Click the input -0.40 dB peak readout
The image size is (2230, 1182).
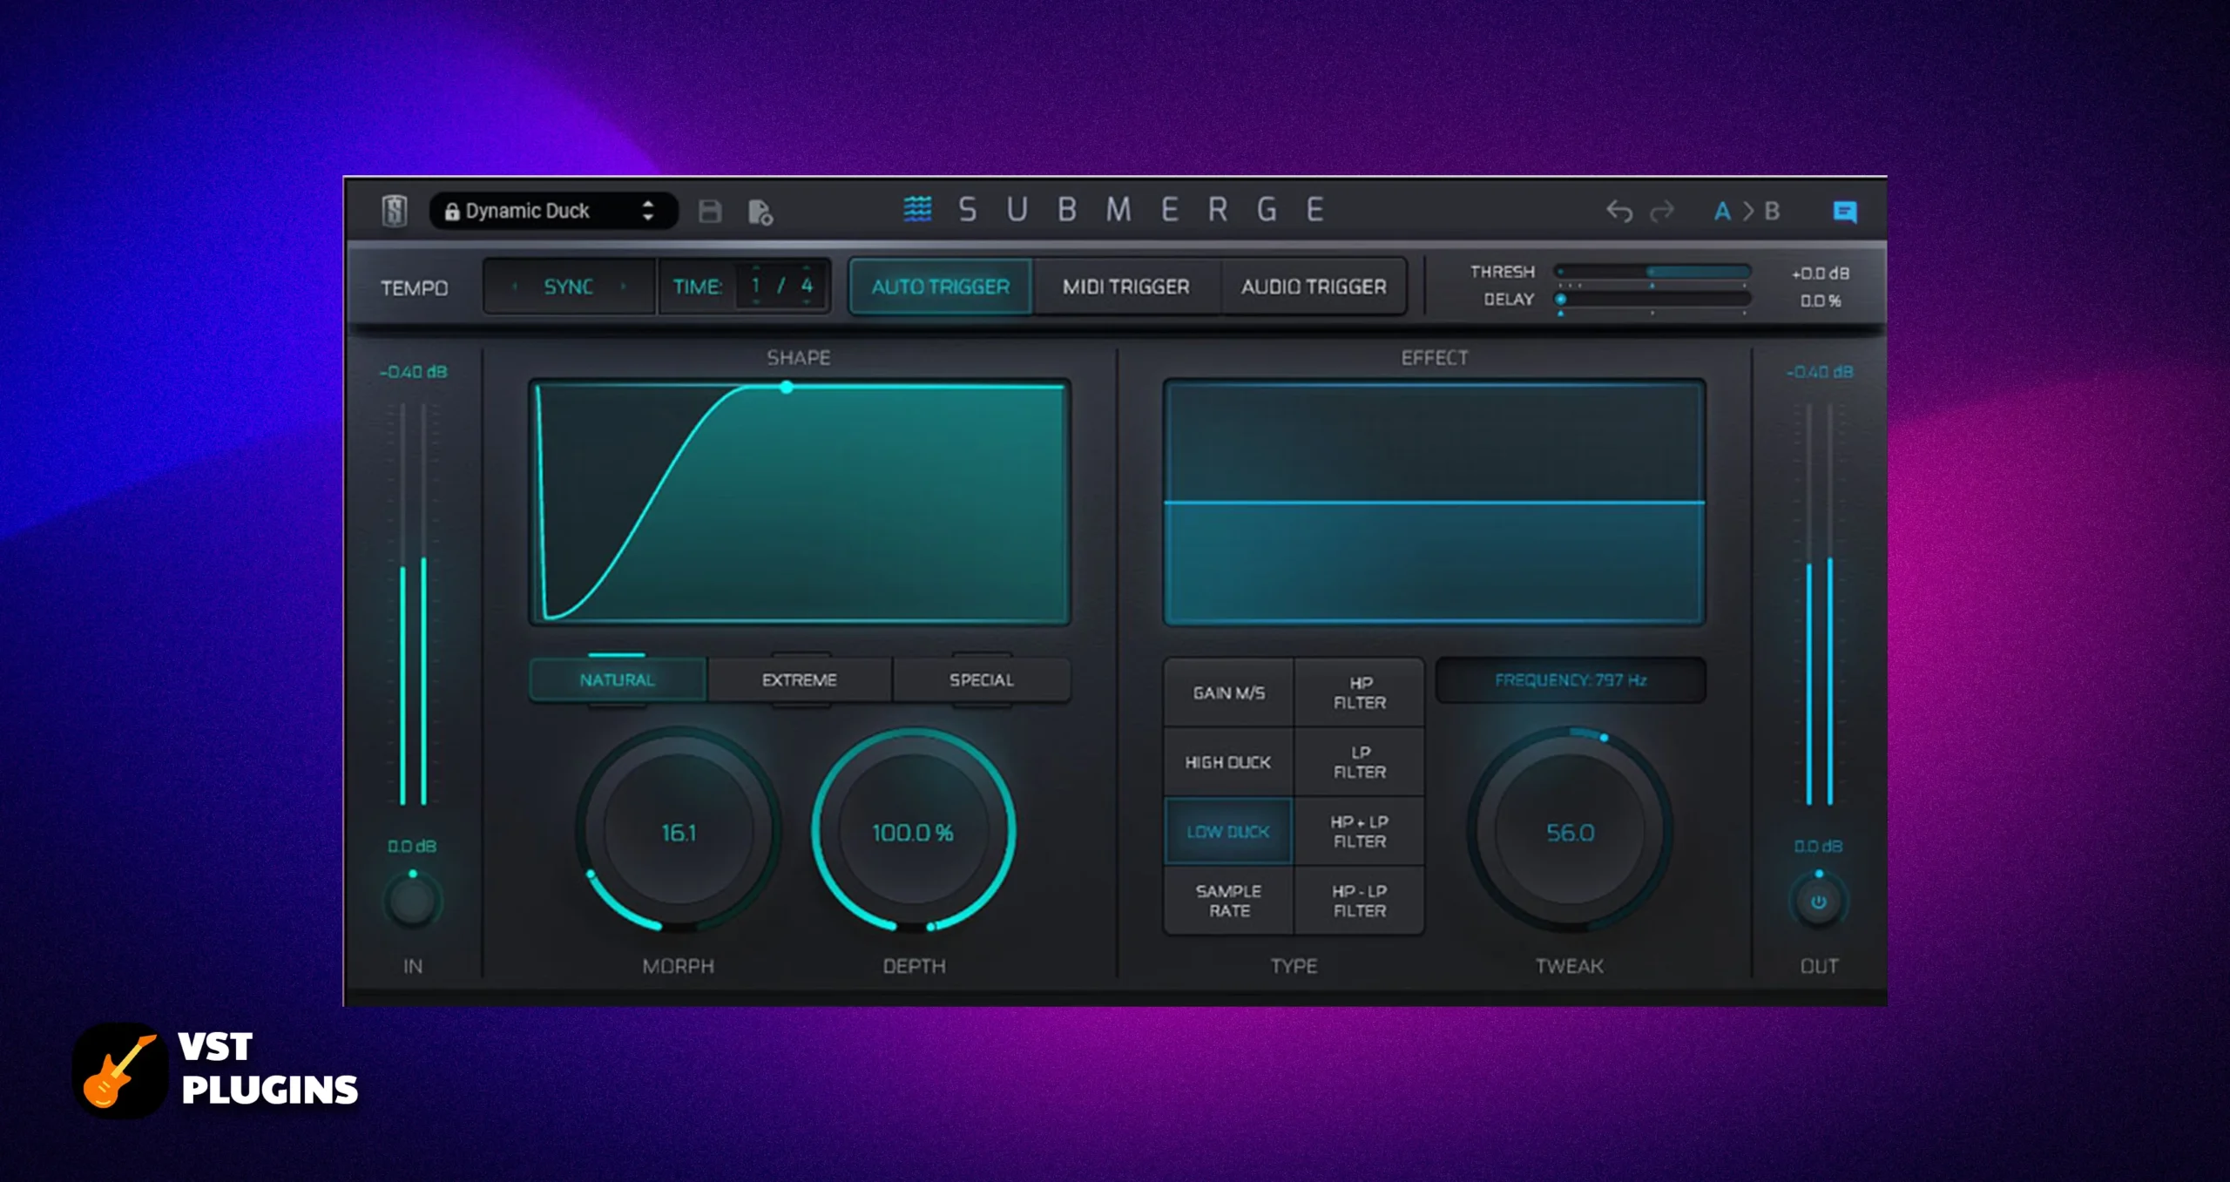click(x=413, y=372)
